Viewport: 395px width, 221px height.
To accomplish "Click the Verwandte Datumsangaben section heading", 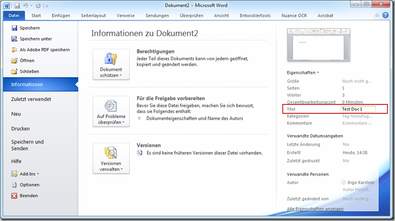I will point(315,136).
